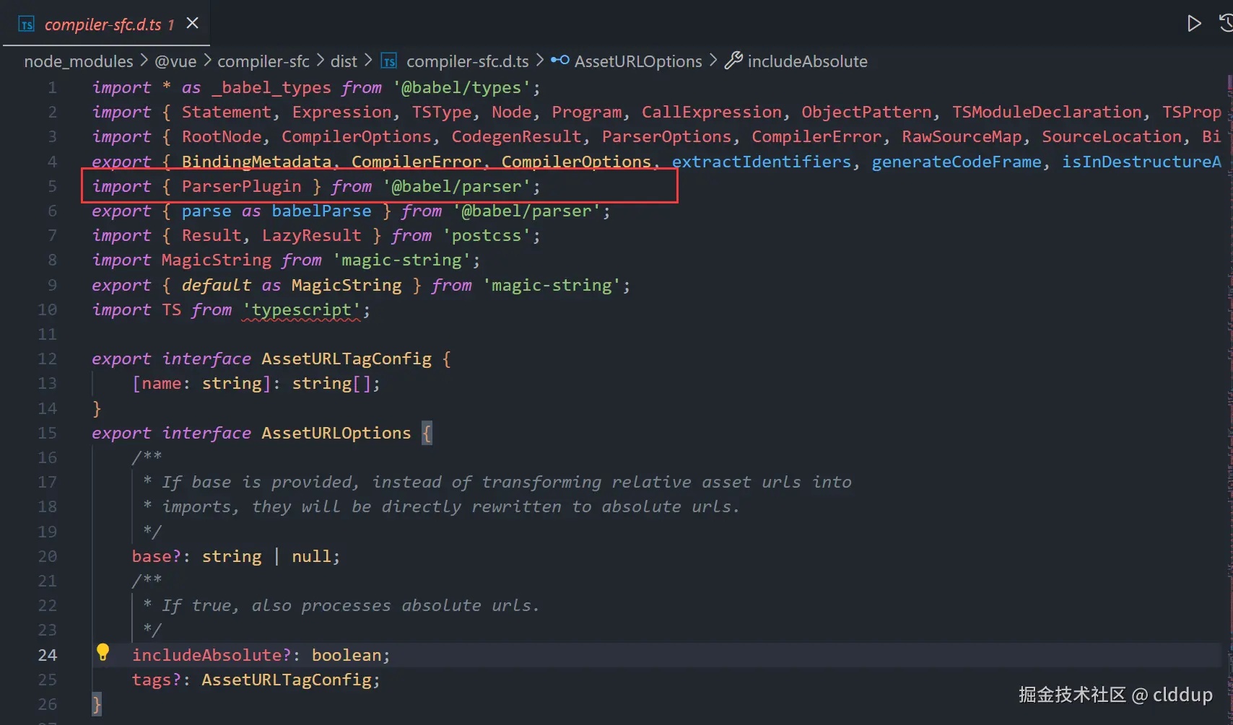Click the '@babel/parser' path on line 6

(526, 211)
